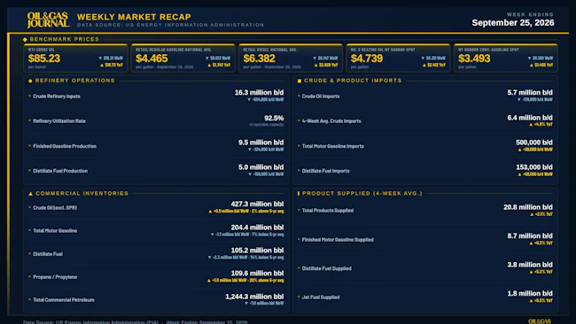Click the 9.5 million b/d value
The width and height of the screenshot is (576, 324).
tap(261, 143)
